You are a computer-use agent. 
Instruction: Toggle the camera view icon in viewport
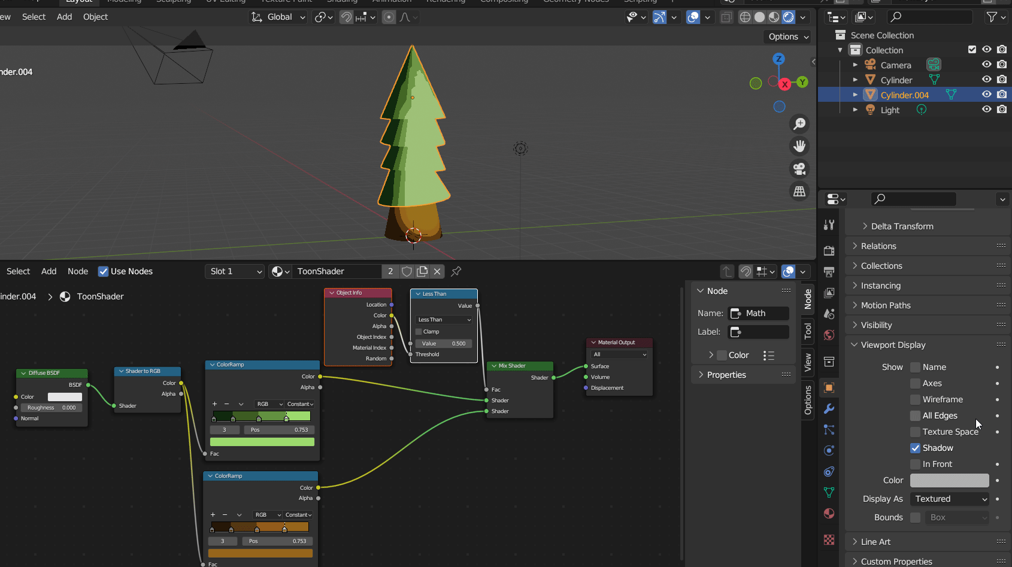(799, 169)
